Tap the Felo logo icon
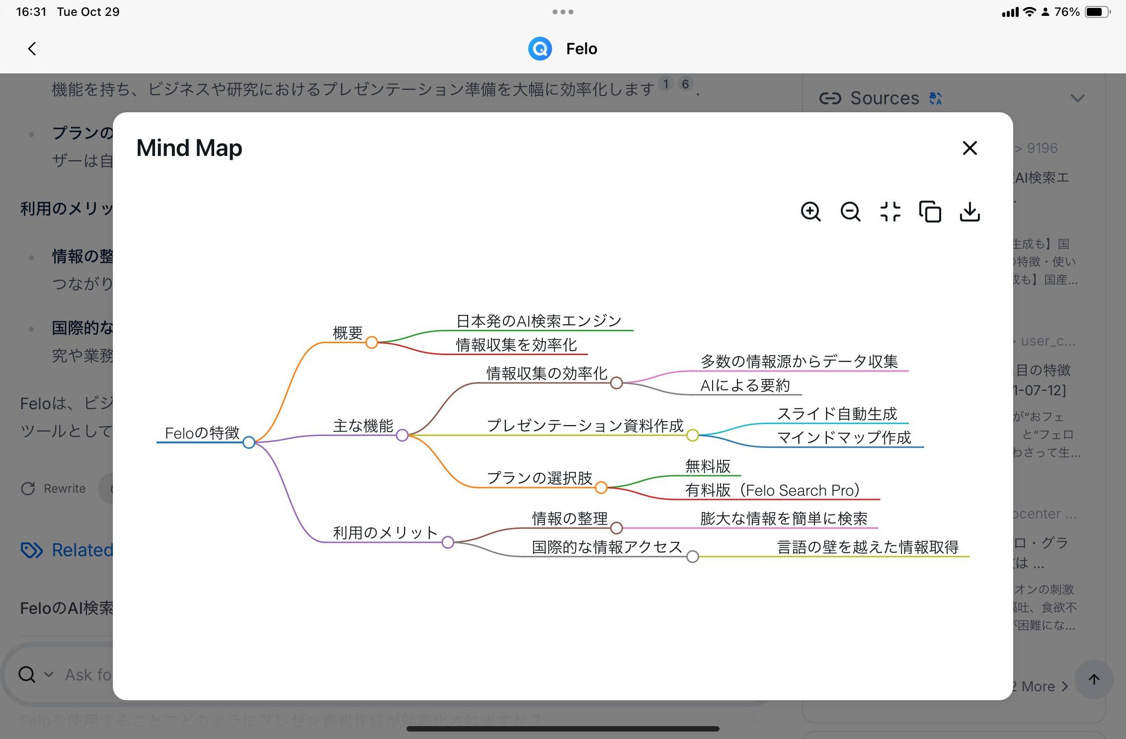1126x739 pixels. tap(540, 49)
